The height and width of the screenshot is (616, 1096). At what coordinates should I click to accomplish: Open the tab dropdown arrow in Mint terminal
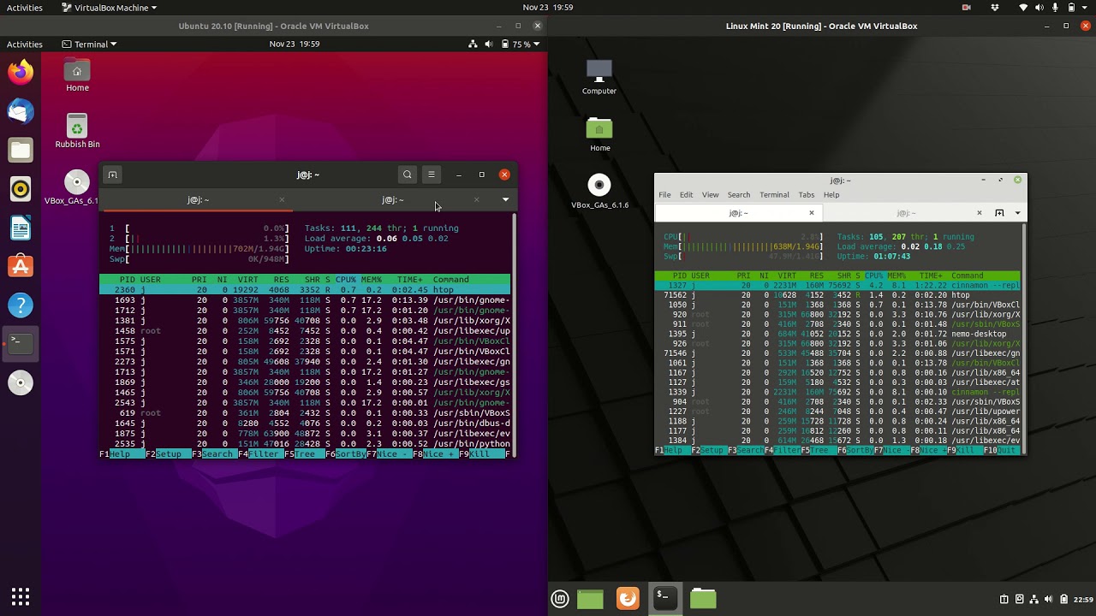coord(1017,213)
